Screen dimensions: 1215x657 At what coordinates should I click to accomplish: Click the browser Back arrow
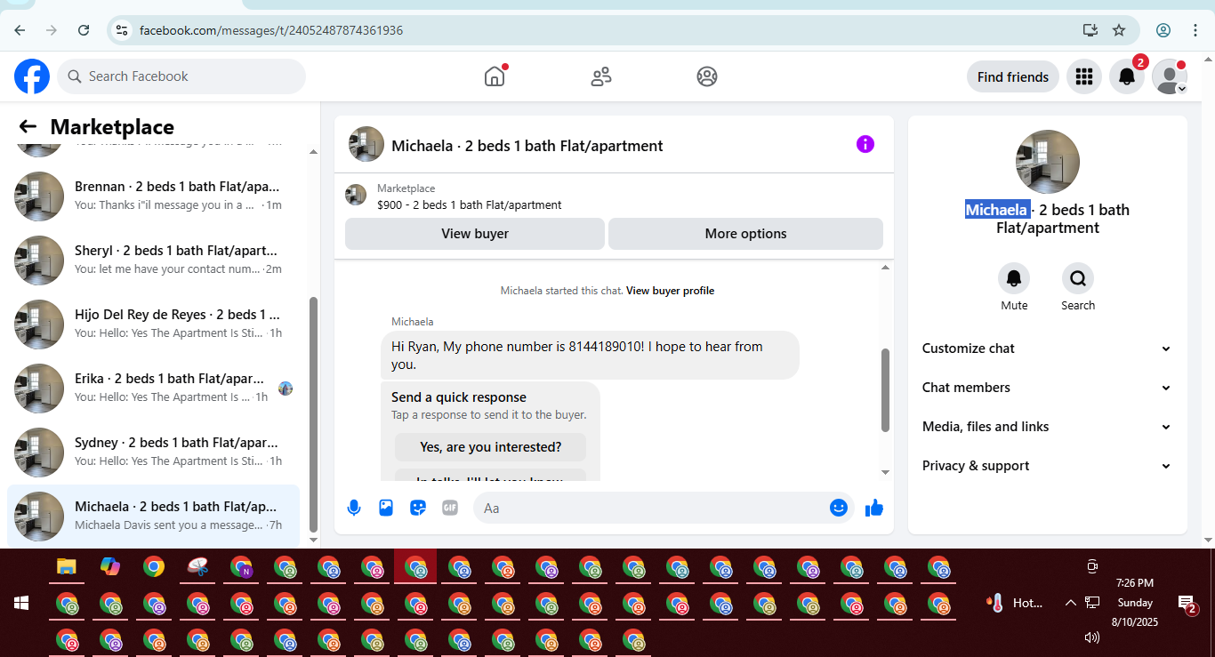pyautogui.click(x=20, y=30)
